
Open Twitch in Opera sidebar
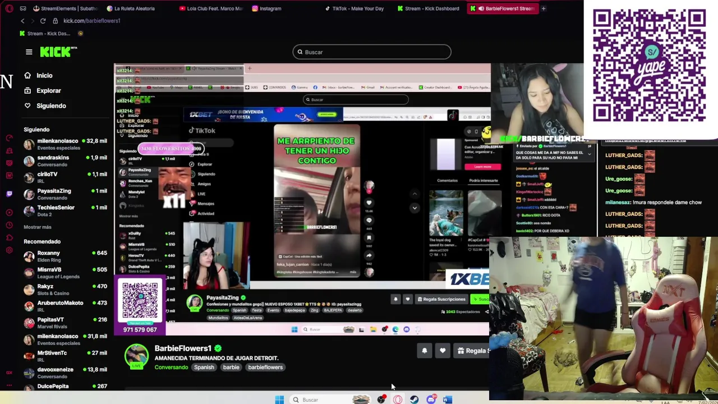pos(9,194)
